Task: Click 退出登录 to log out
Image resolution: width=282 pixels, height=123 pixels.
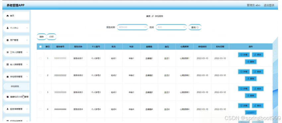Action: [269, 5]
